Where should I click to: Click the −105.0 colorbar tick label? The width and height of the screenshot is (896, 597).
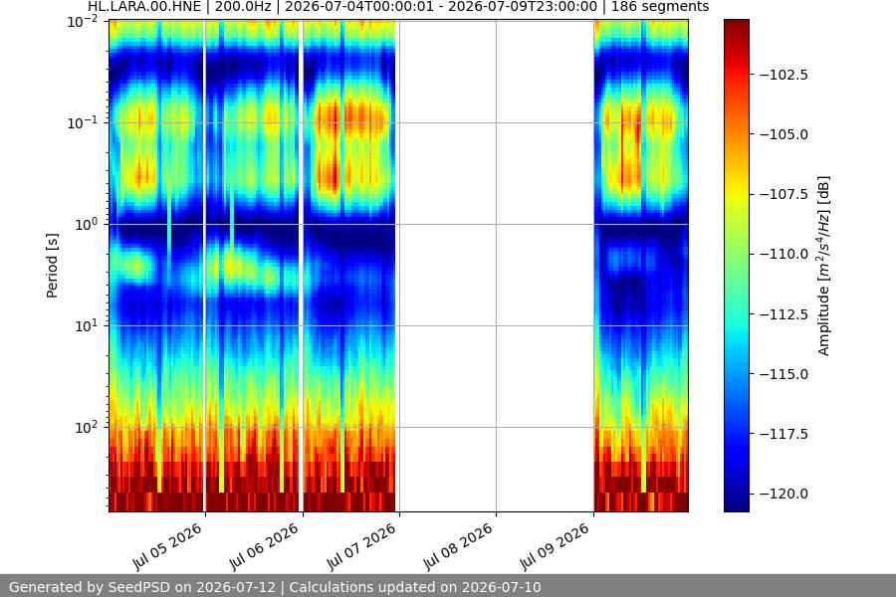[784, 134]
